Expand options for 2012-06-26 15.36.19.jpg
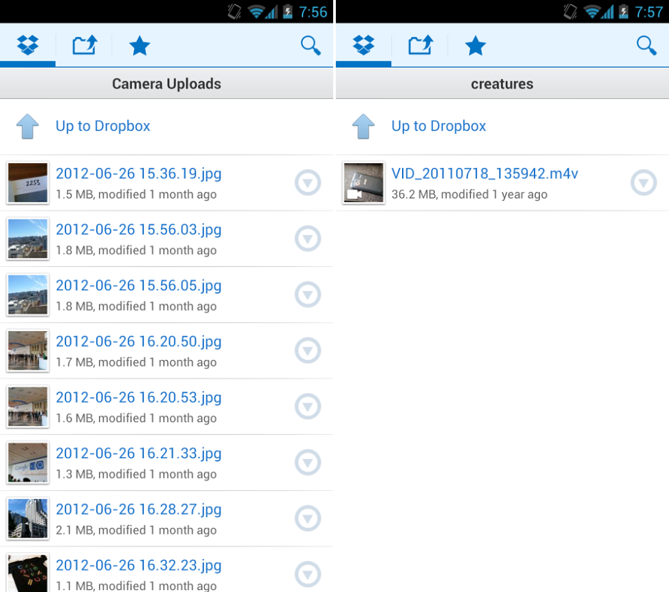The image size is (669, 592). [x=307, y=183]
